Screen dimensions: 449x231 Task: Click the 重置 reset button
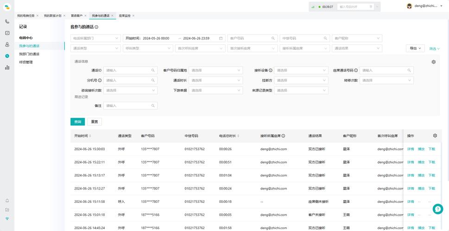[x=95, y=122]
